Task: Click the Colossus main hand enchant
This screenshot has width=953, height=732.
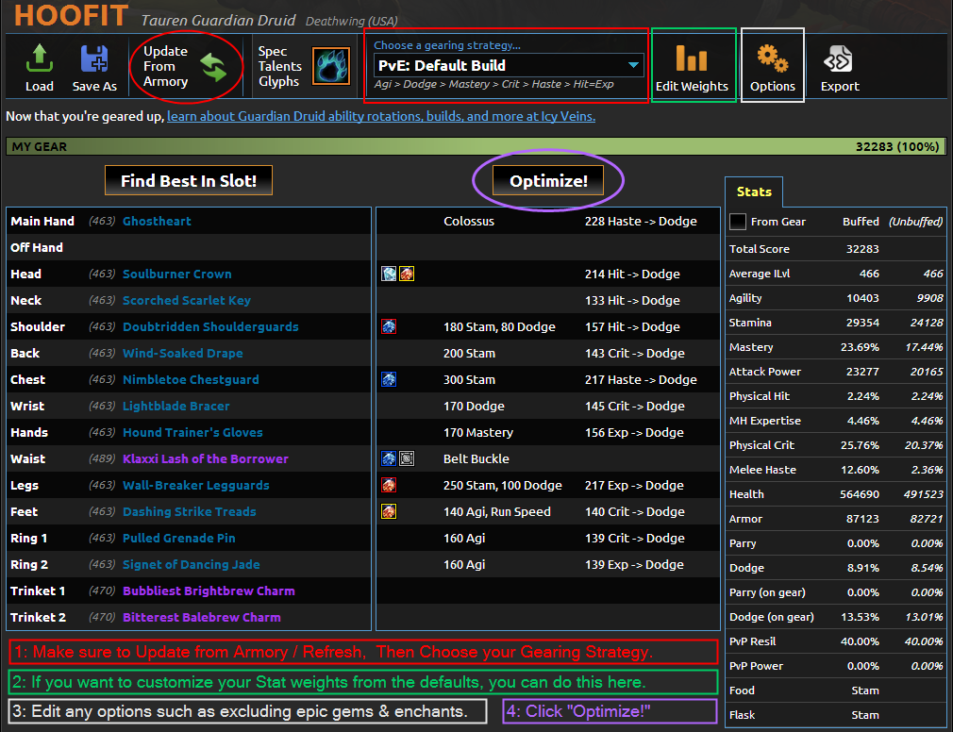Action: pos(469,221)
